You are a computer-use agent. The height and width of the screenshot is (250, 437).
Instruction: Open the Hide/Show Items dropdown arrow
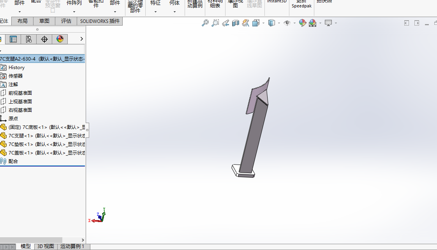coord(294,23)
